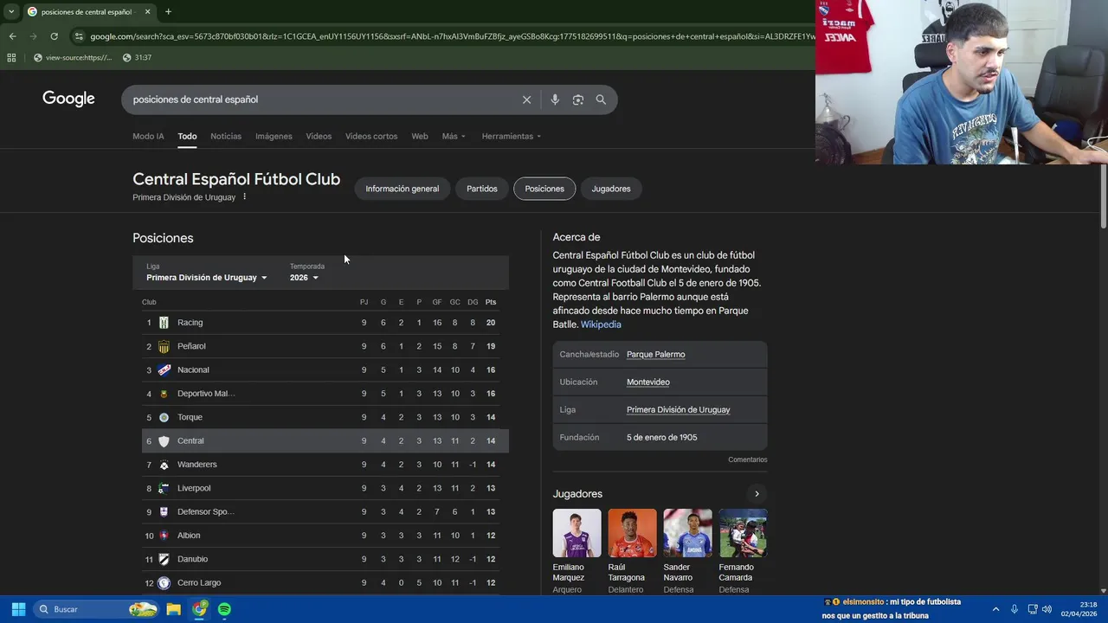Select Deportivo Mal... team name
The width and height of the screenshot is (1108, 623).
206,394
